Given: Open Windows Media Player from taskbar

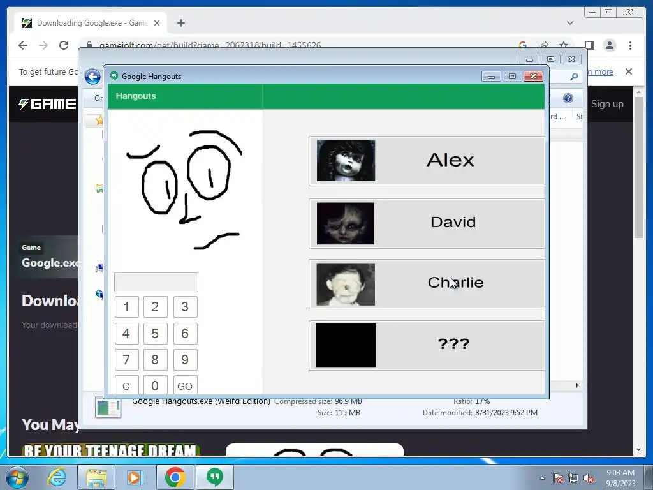Looking at the screenshot, I should (x=134, y=477).
